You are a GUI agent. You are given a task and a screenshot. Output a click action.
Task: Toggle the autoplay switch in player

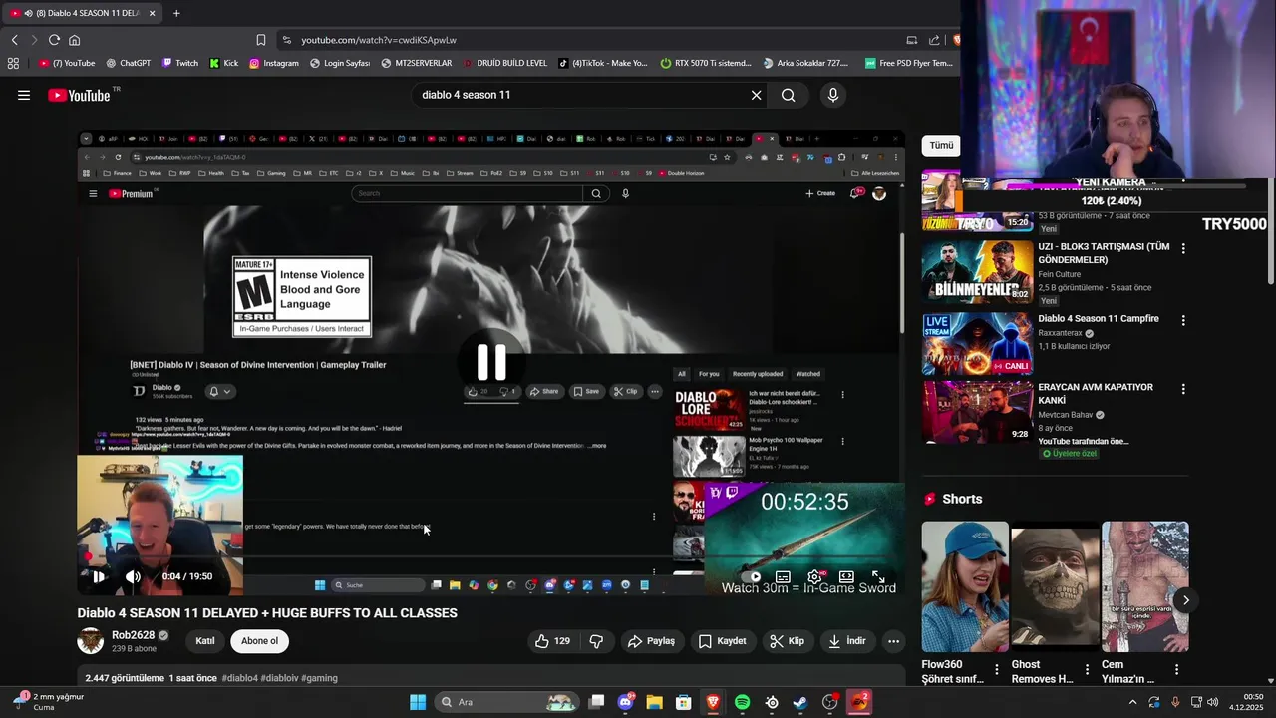coord(751,576)
